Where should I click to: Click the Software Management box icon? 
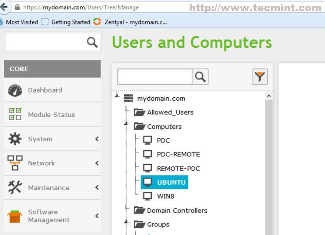point(15,216)
